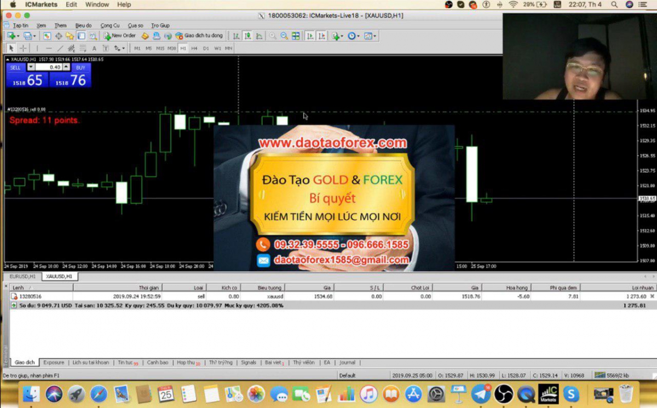
Task: Toggle the Terminal panel icon
Action: coord(81,36)
